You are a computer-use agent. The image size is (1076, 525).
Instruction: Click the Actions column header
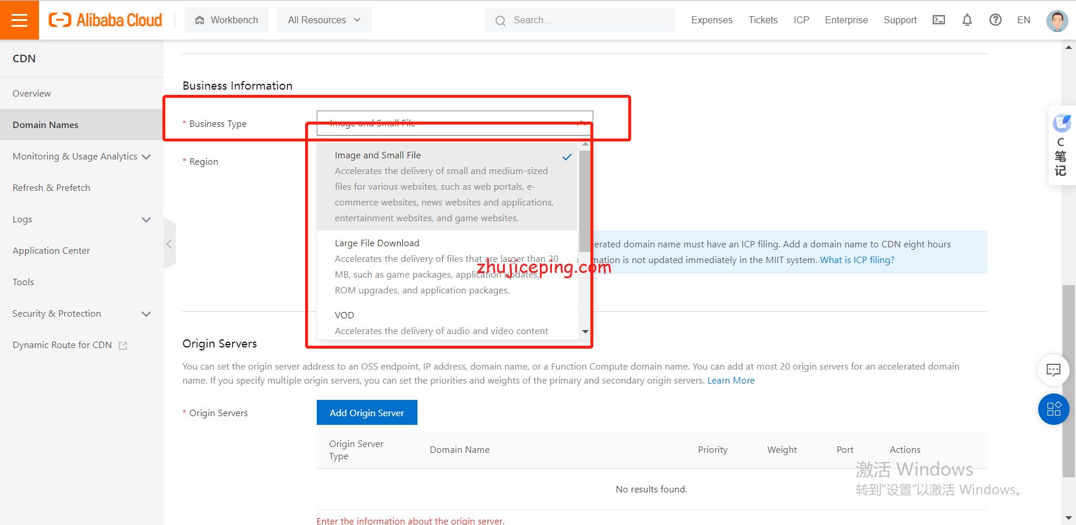click(x=905, y=449)
